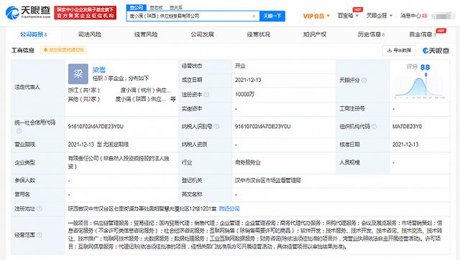The width and height of the screenshot is (460, 260).
Task: Open the VIP会员 dropdown
Action: pyautogui.click(x=316, y=16)
